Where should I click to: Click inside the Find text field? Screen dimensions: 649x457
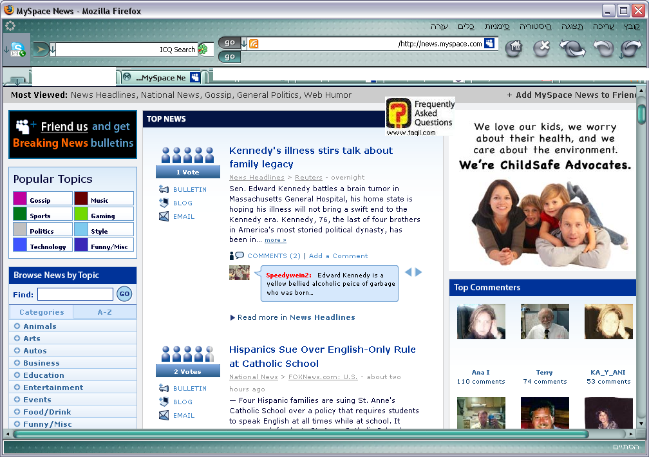click(75, 294)
